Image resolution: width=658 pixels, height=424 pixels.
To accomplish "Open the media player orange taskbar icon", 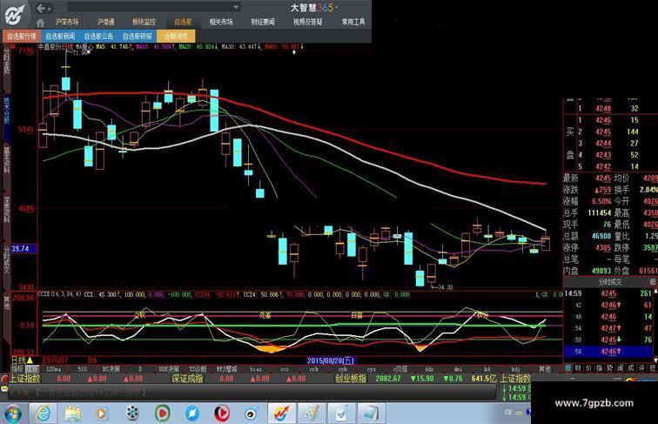I will (102, 414).
